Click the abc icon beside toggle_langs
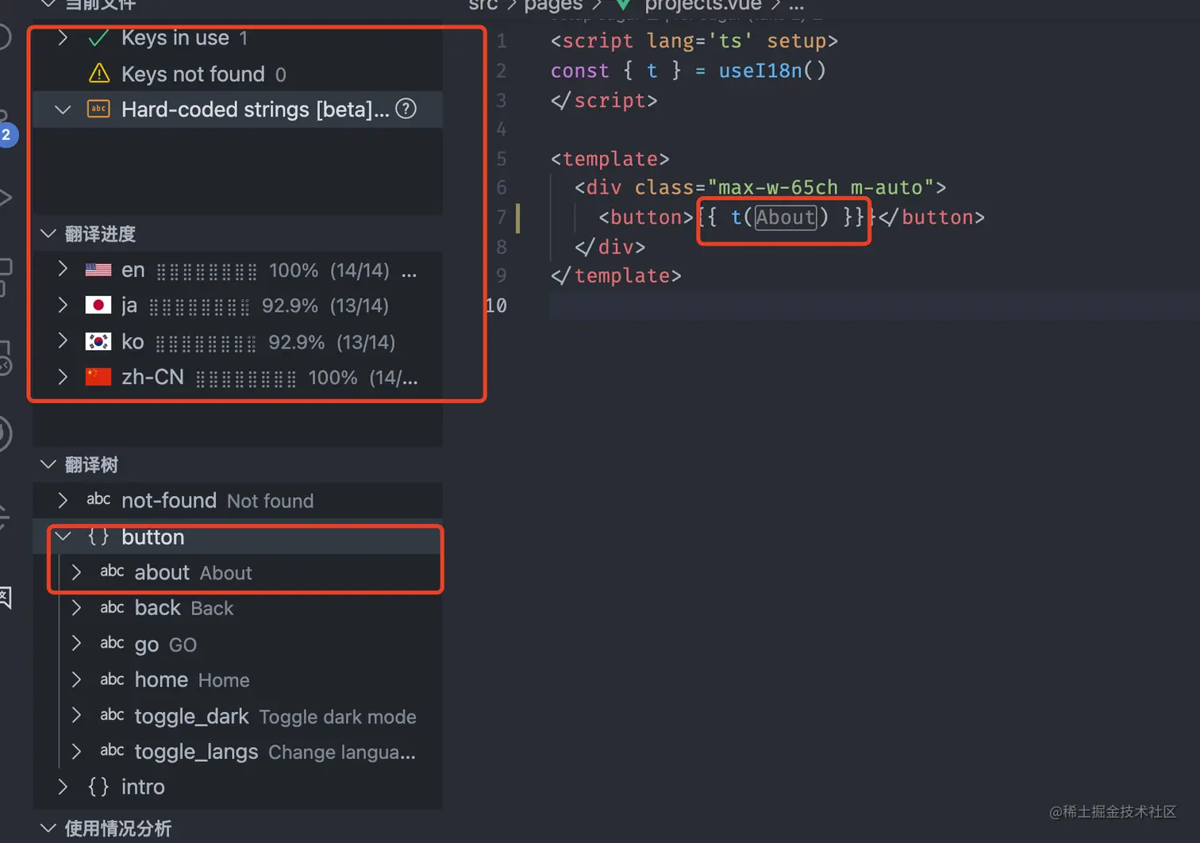 (112, 750)
